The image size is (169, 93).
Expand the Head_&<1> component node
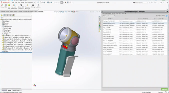[1, 39]
